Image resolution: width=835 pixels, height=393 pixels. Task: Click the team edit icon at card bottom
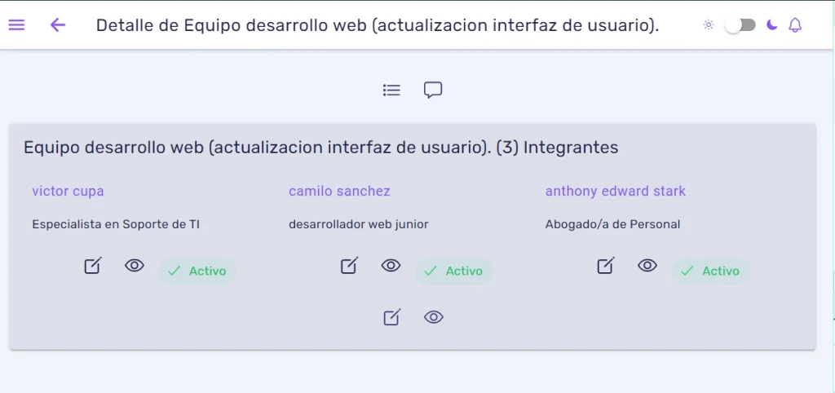[392, 317]
